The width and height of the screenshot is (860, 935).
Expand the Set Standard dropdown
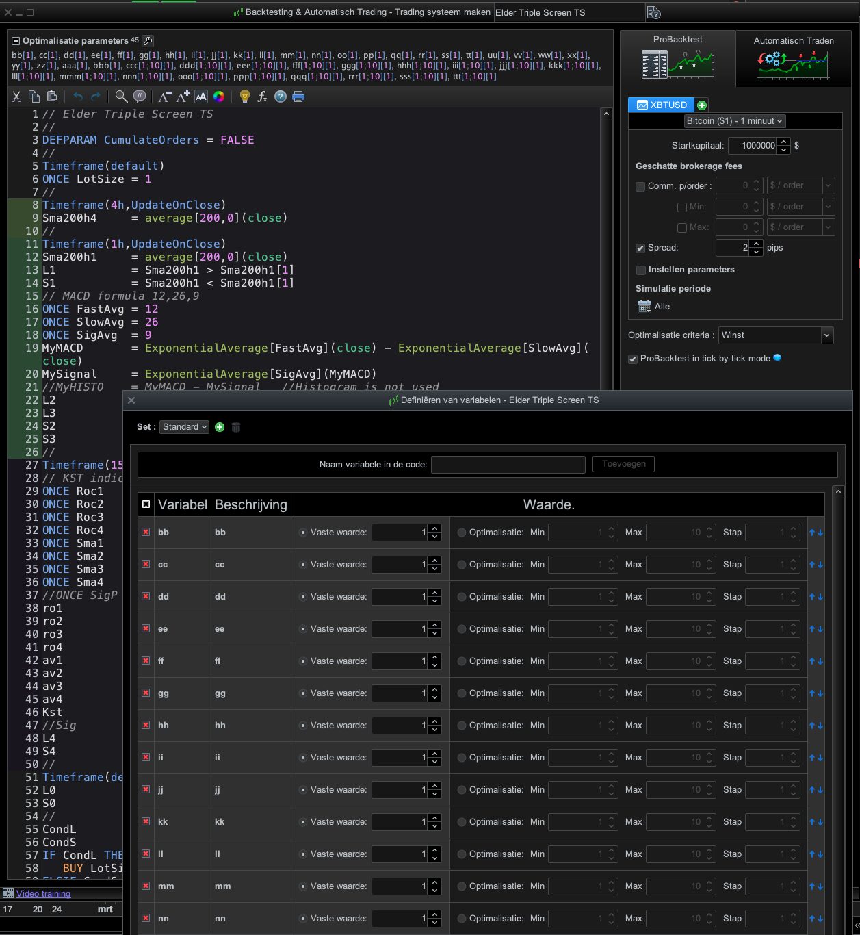(184, 427)
